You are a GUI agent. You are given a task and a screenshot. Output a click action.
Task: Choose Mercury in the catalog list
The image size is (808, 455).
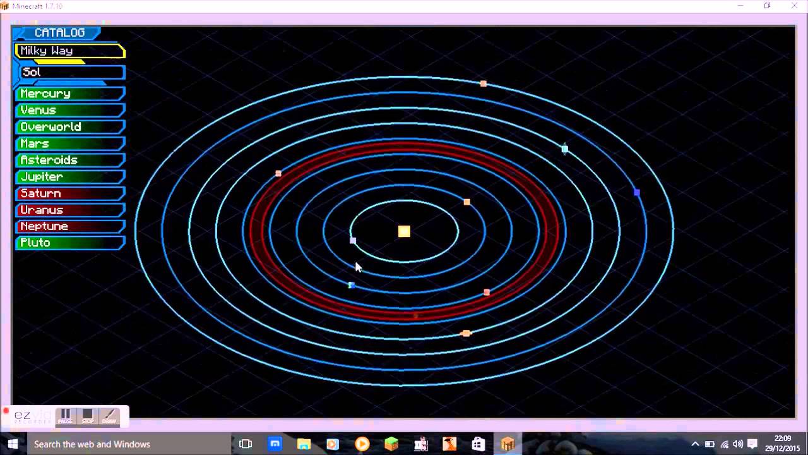[x=69, y=94]
